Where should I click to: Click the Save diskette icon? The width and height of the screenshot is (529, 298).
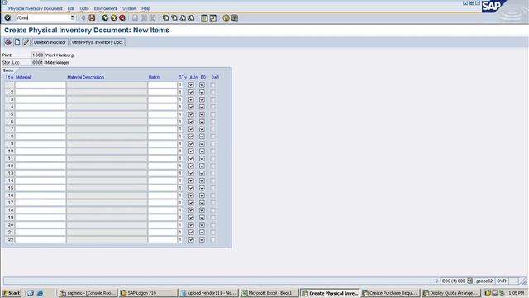tap(92, 18)
